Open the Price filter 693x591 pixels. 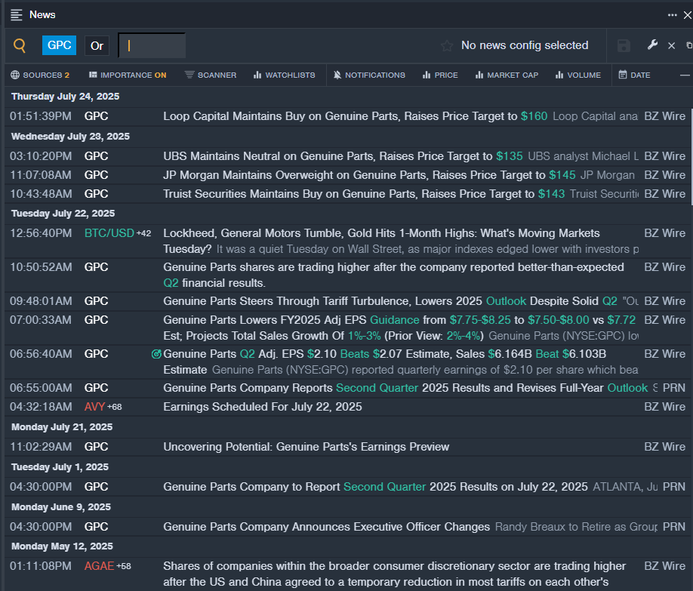pos(440,75)
